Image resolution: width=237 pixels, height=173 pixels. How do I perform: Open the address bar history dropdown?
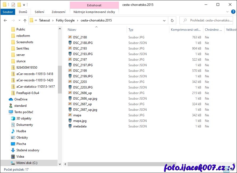pos(165,20)
